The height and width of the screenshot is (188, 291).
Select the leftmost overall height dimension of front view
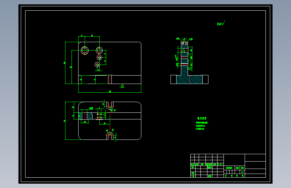coord(65,63)
